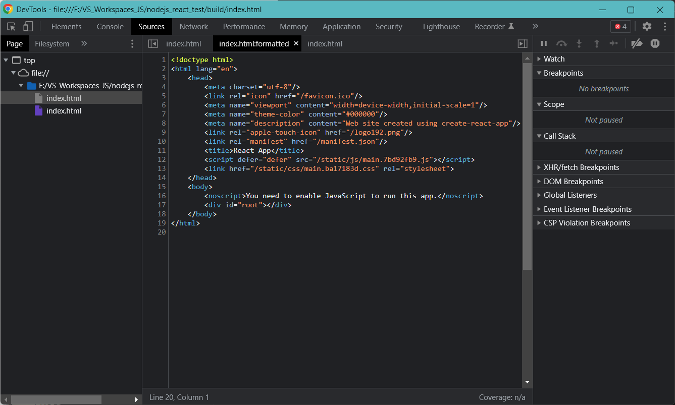
Task: Click the Chrome icon in title bar
Action: (x=8, y=9)
